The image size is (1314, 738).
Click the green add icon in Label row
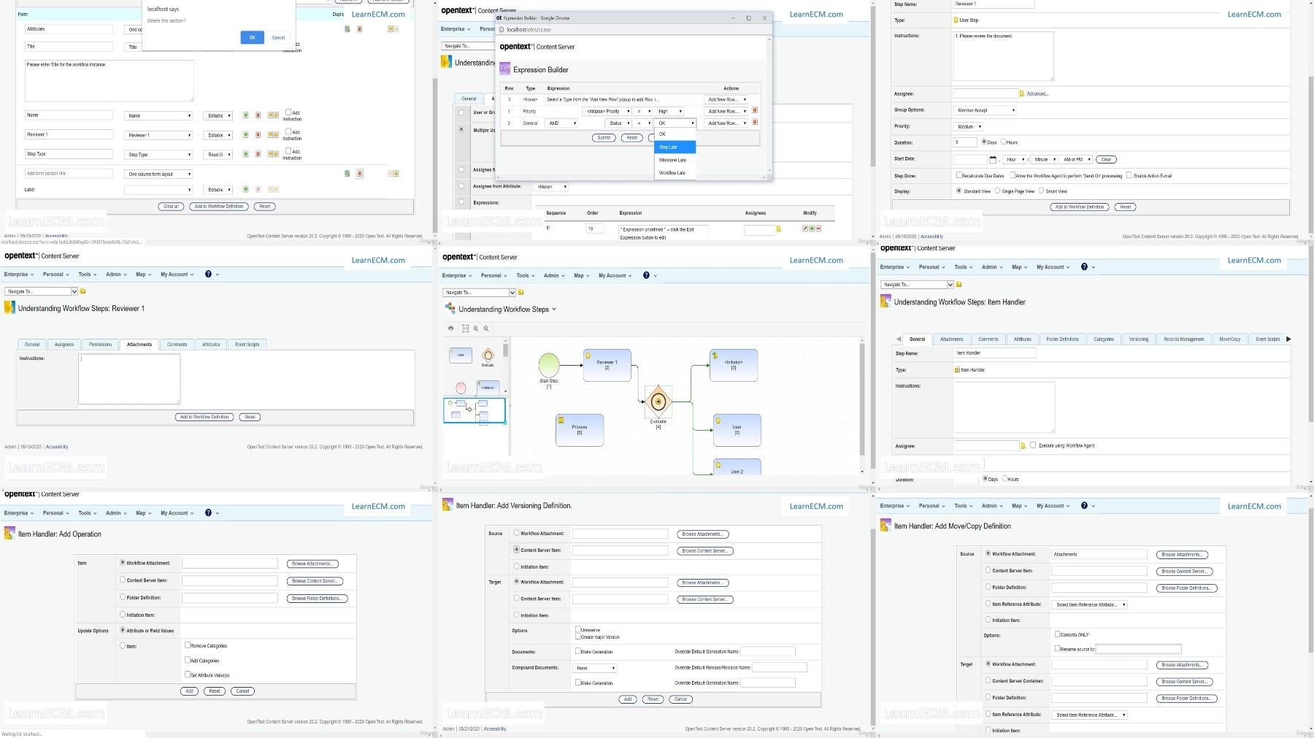pyautogui.click(x=245, y=190)
